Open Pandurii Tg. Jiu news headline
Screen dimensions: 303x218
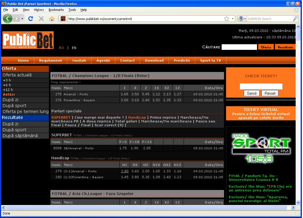pyautogui.click(x=253, y=178)
